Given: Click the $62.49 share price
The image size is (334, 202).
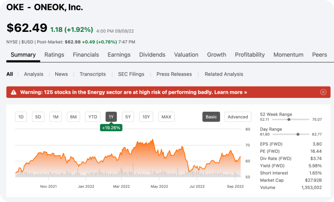Looking at the screenshot, I should [x=27, y=28].
